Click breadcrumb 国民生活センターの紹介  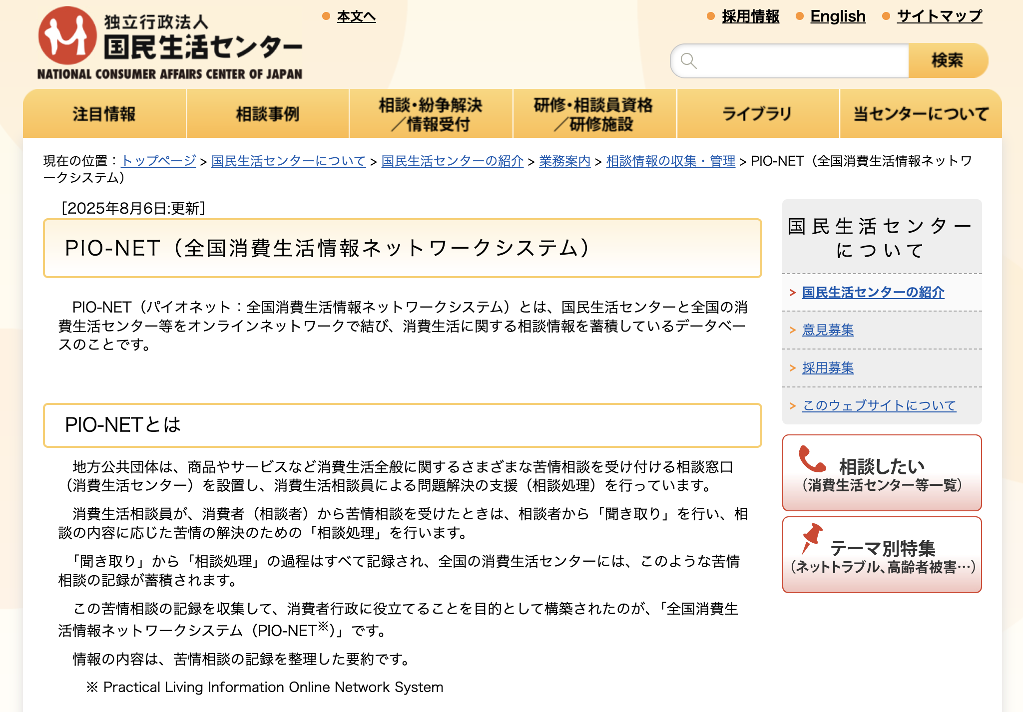453,161
